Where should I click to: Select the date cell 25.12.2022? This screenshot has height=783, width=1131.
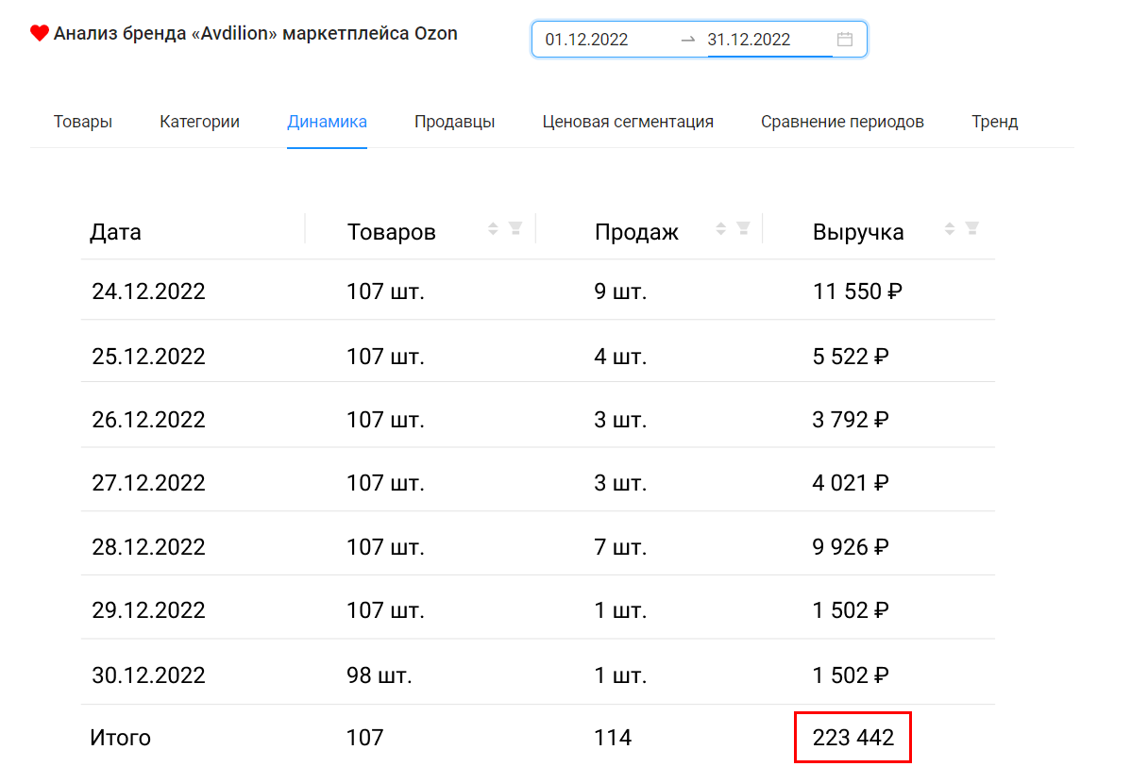click(148, 357)
